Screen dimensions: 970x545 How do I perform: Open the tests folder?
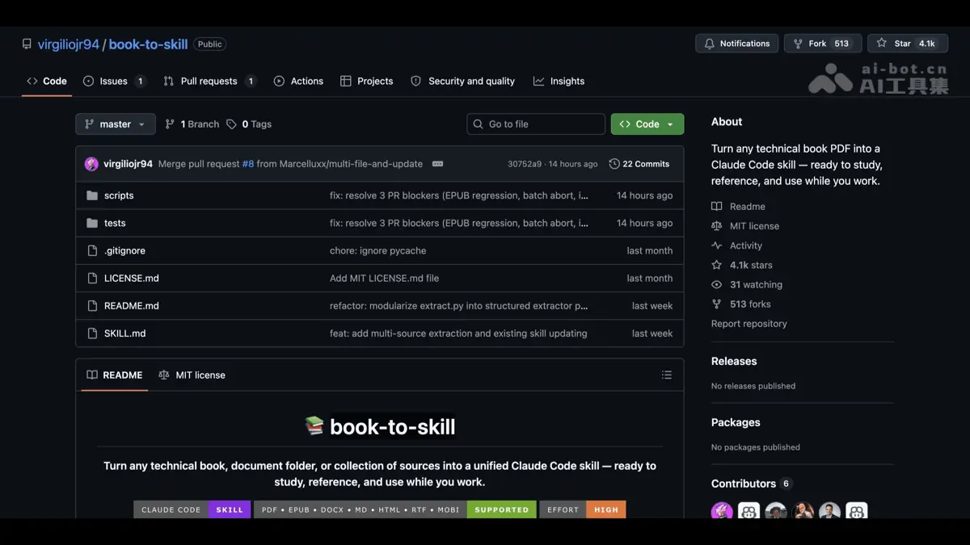115,223
